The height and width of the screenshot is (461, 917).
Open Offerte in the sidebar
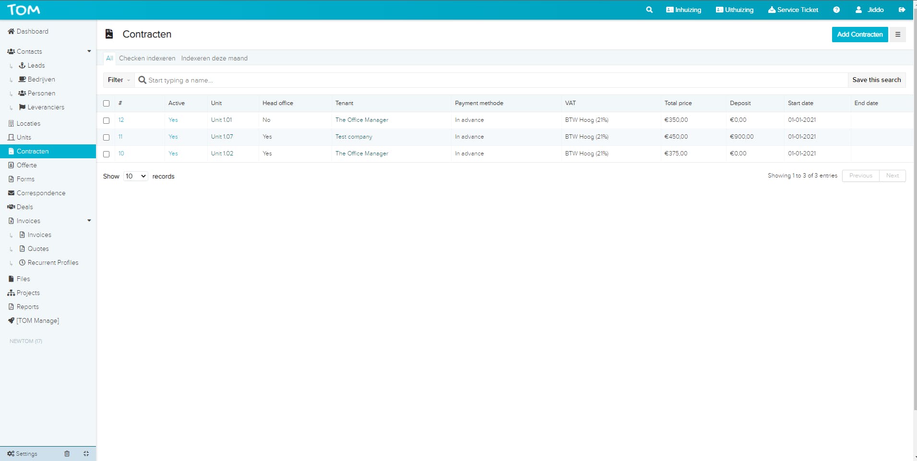(22, 165)
